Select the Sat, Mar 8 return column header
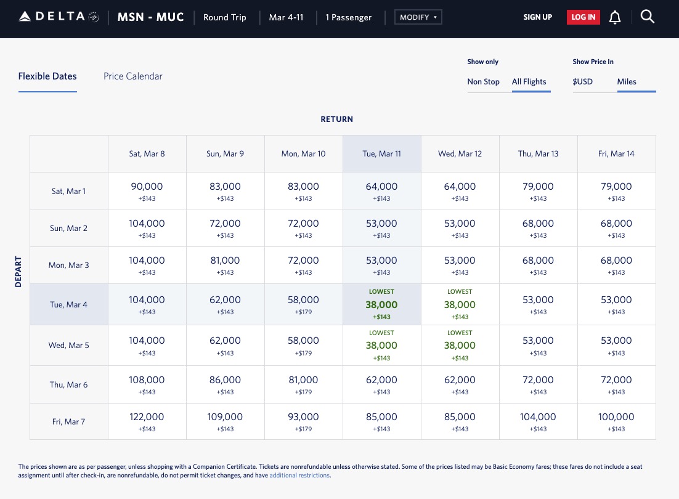Screen dimensions: 679x499 pyautogui.click(x=147, y=153)
